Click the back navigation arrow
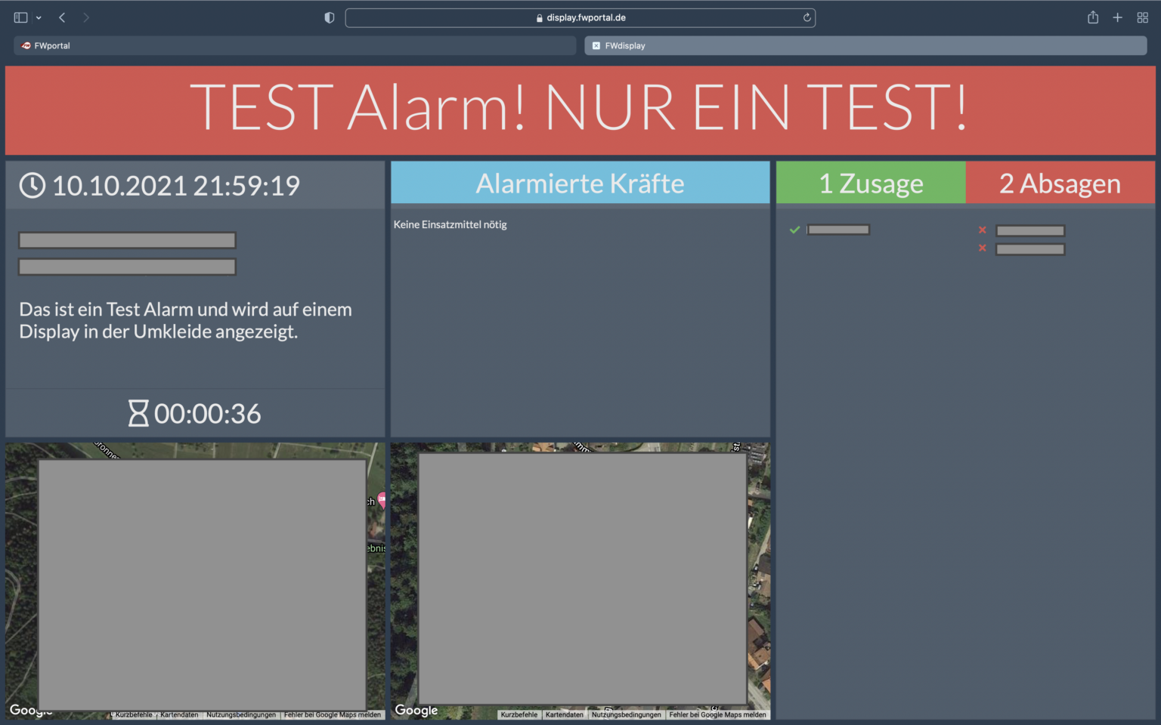Screen dimensions: 1161x725 [61, 17]
